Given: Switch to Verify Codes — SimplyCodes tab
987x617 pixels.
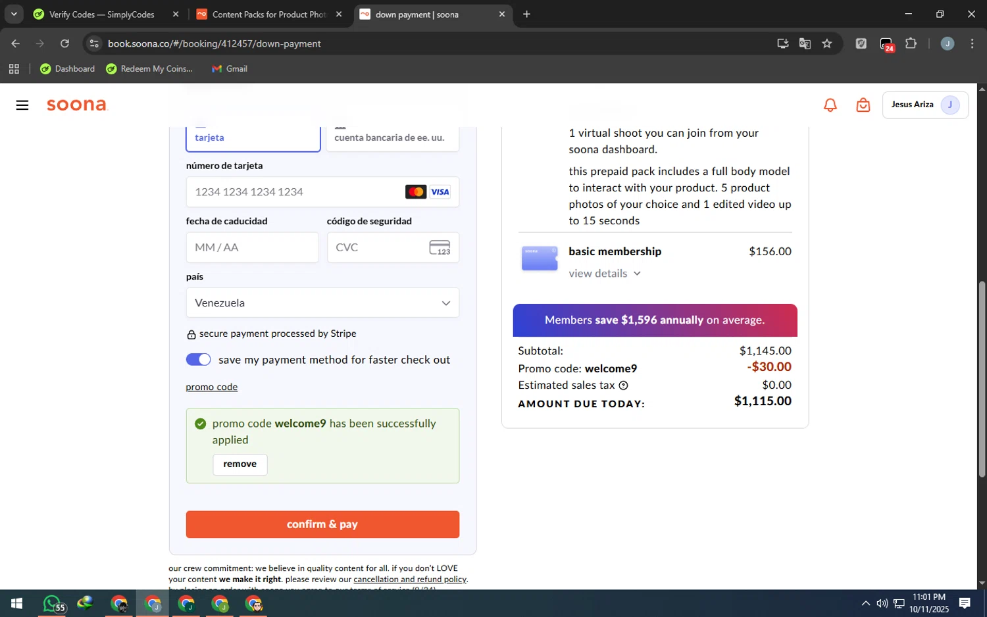Looking at the screenshot, I should point(102,14).
